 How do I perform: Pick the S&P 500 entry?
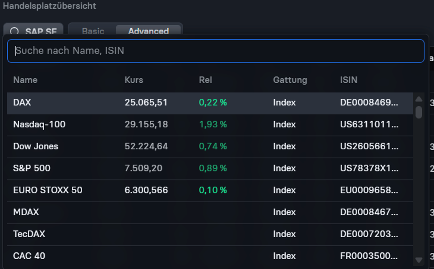[210, 168]
